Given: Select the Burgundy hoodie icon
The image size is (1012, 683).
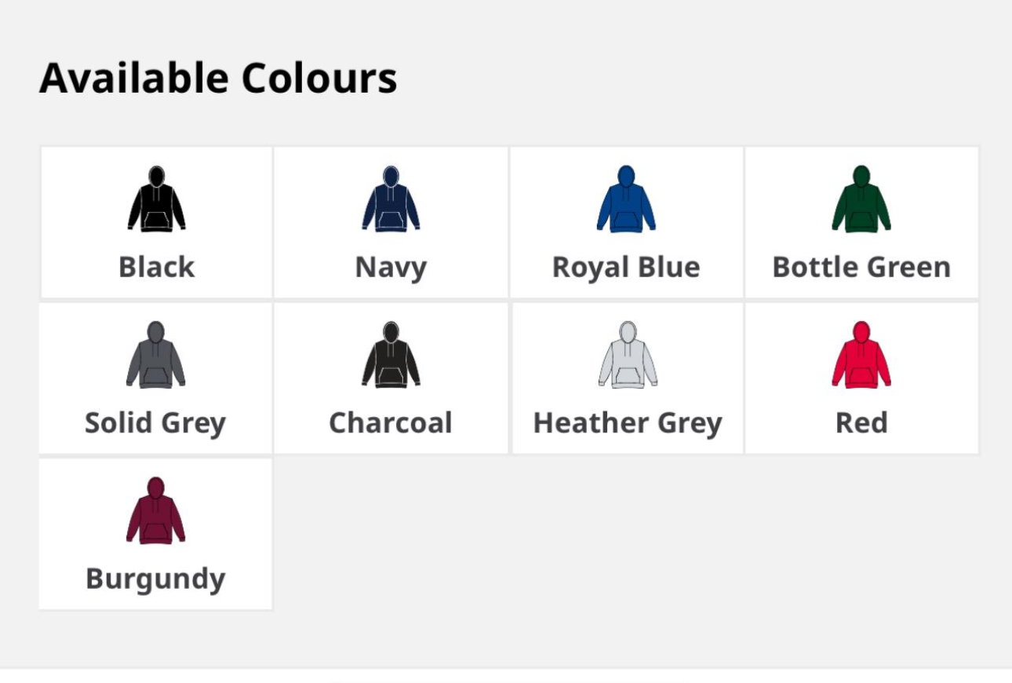Looking at the screenshot, I should point(155,511).
